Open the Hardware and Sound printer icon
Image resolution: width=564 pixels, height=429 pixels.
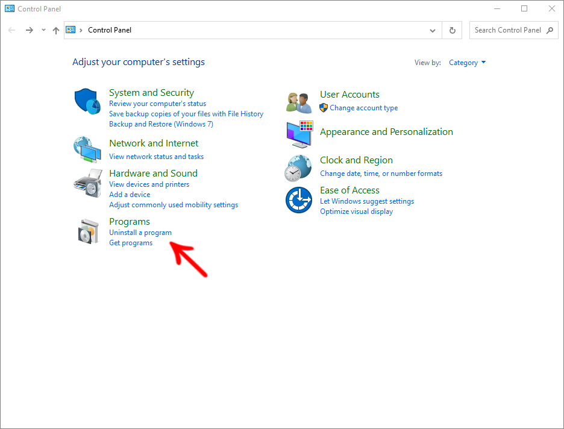[x=88, y=183]
